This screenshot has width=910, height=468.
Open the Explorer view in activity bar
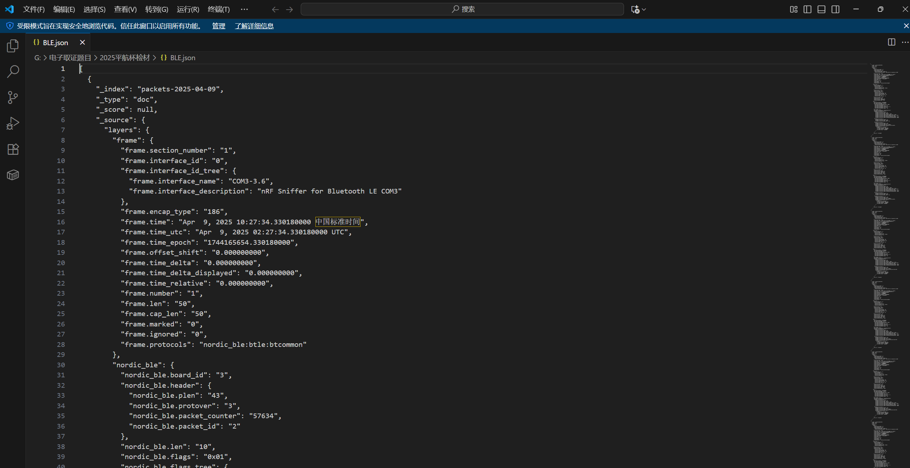coord(13,46)
